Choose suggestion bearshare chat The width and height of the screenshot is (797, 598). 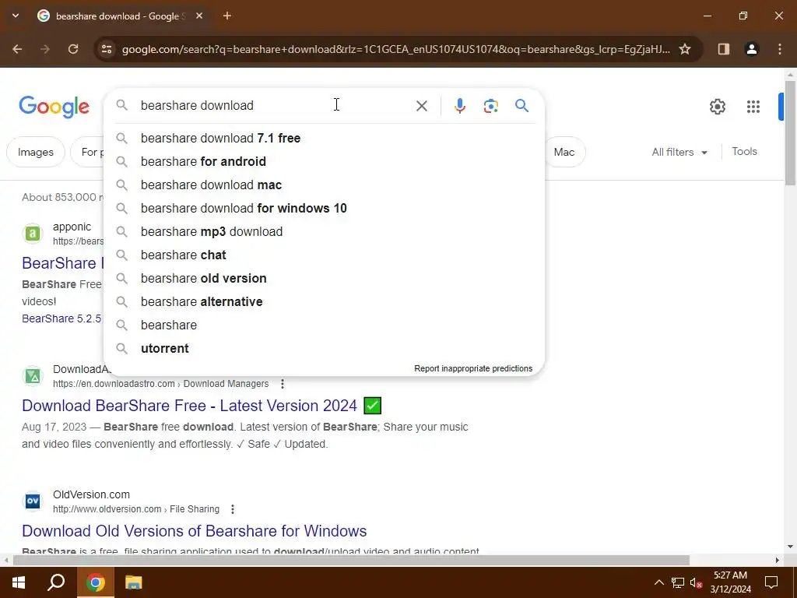tap(324, 255)
